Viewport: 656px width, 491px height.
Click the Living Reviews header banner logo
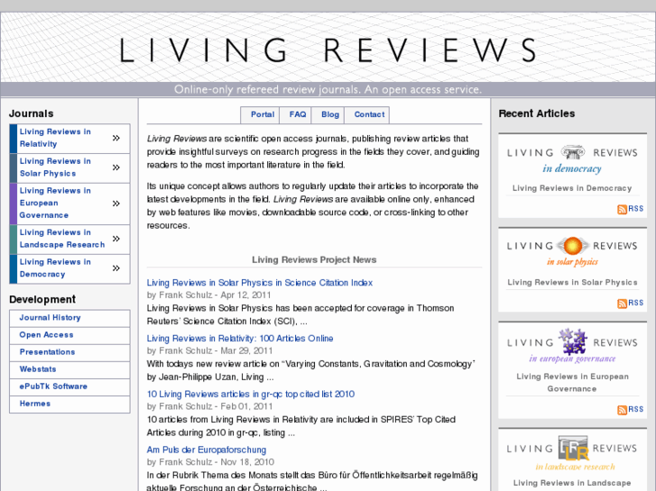click(328, 50)
